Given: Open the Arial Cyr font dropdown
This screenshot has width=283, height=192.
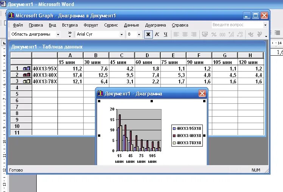Looking at the screenshot, I should [121, 34].
